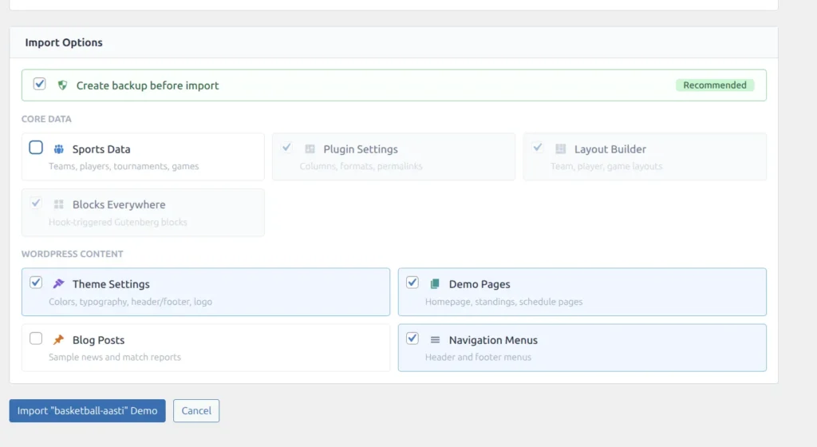Click "Columns, formats, permalinks" description
Screen dimensions: 817x447
361,166
